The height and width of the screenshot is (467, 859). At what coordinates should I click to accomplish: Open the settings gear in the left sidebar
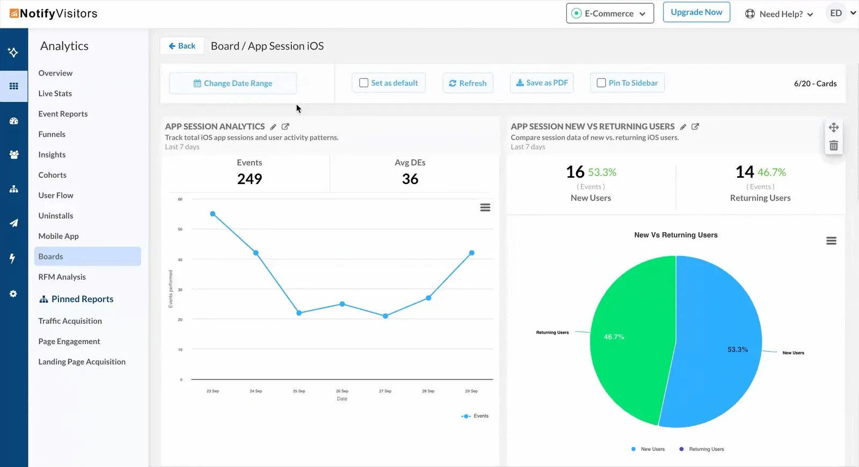pos(13,294)
